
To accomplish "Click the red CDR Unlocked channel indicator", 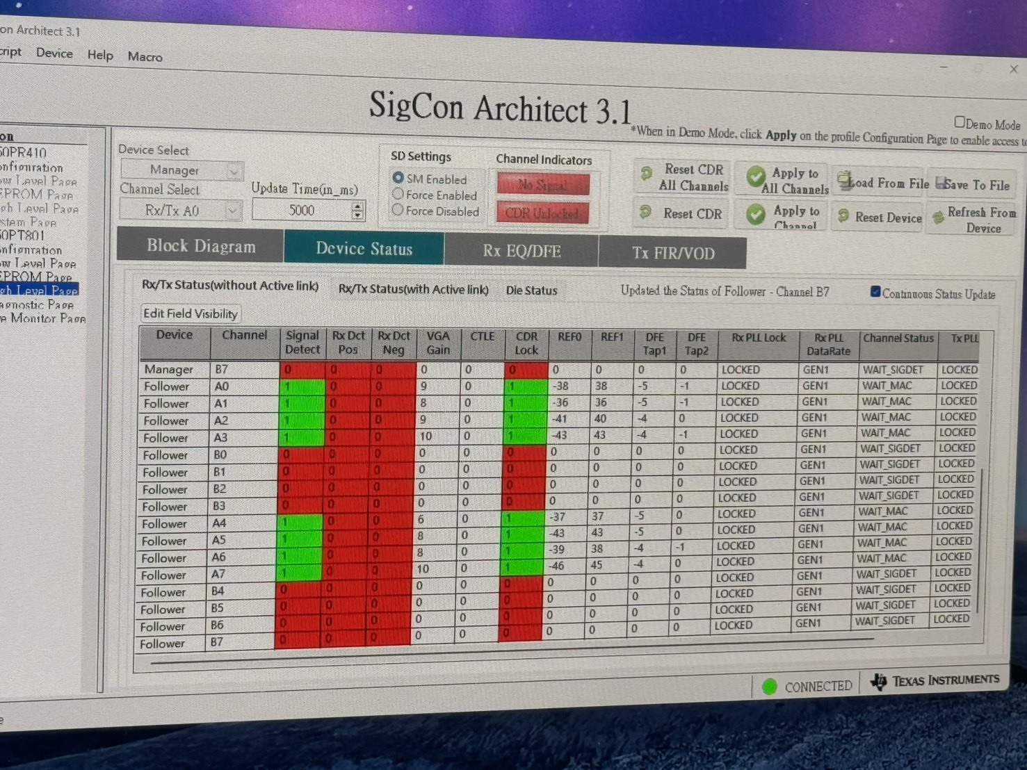I will [x=542, y=213].
